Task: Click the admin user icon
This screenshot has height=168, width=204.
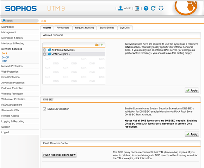Action: (120, 8)
